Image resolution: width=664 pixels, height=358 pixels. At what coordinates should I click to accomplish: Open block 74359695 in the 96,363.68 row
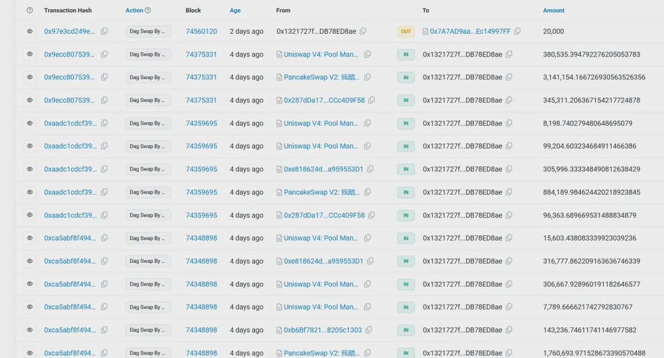(x=201, y=215)
